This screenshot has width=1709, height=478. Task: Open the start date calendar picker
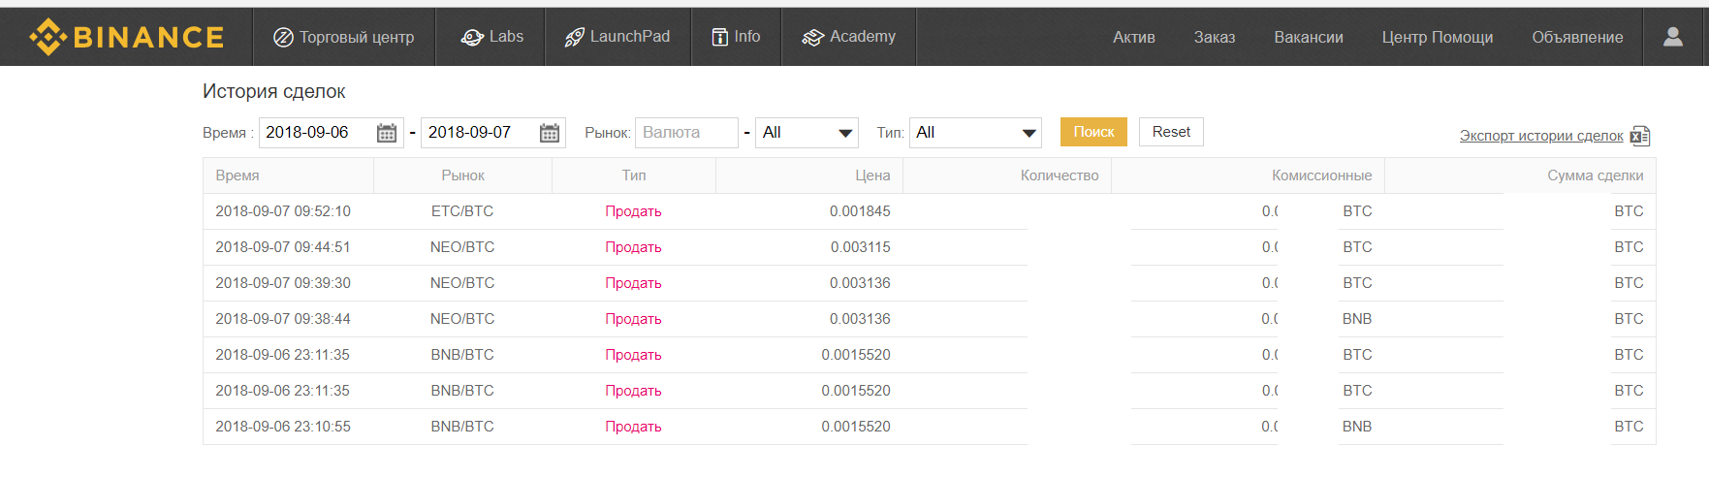[x=386, y=133]
